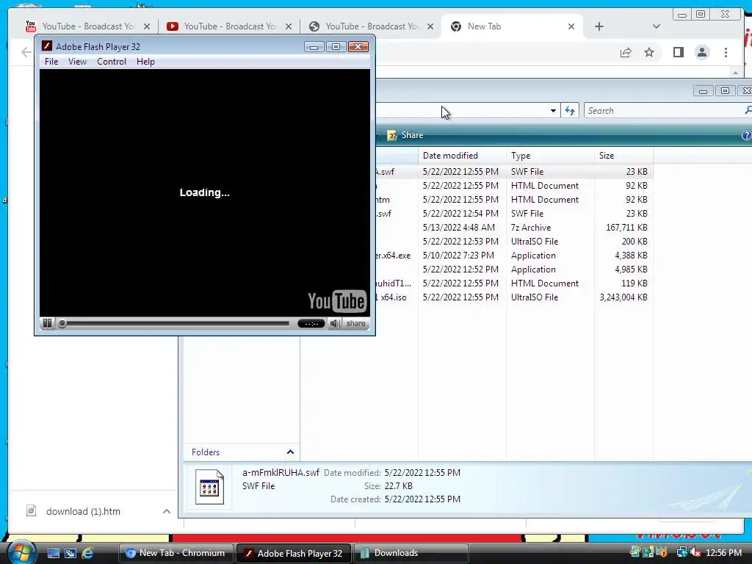Collapse the Folders pane with the chevron
This screenshot has width=752, height=564.
(290, 452)
